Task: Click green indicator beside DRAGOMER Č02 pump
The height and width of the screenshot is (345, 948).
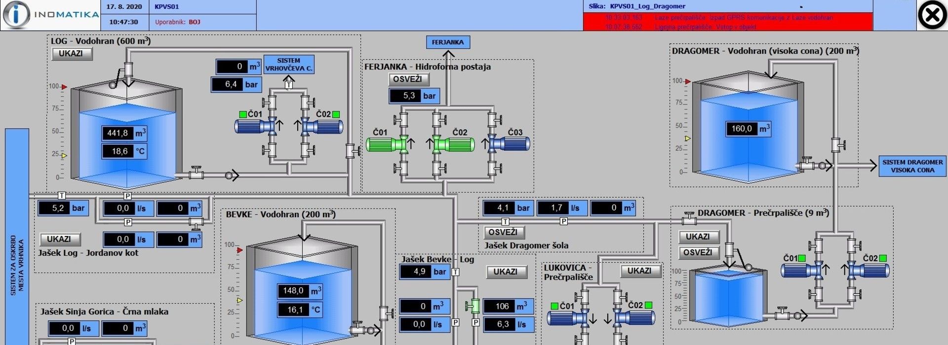Action: coord(883,258)
